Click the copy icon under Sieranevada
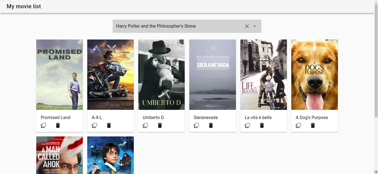 196,125
